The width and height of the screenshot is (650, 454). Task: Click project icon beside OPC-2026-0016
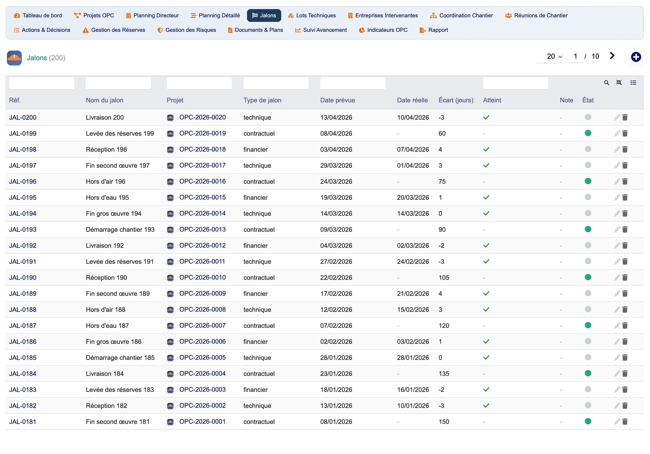170,181
